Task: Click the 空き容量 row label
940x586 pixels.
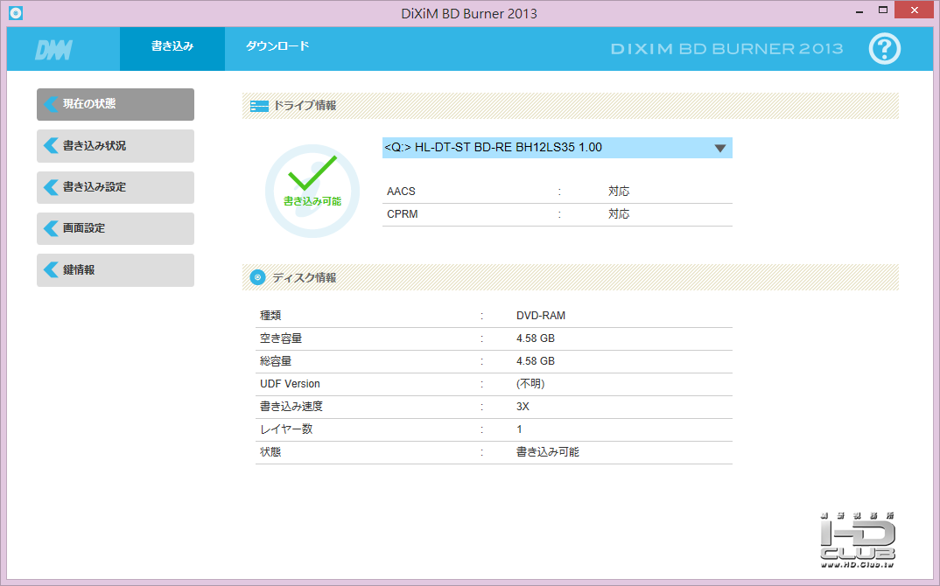Action: 281,338
